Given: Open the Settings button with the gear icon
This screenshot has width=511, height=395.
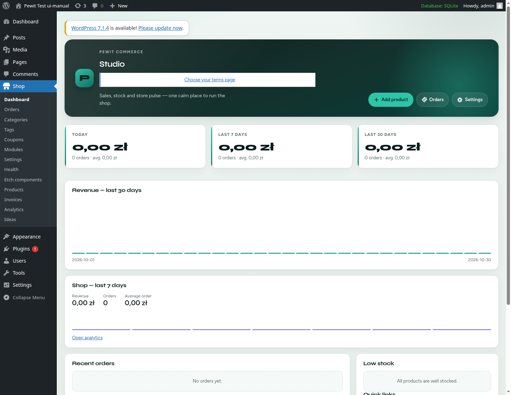Looking at the screenshot, I should coord(470,100).
